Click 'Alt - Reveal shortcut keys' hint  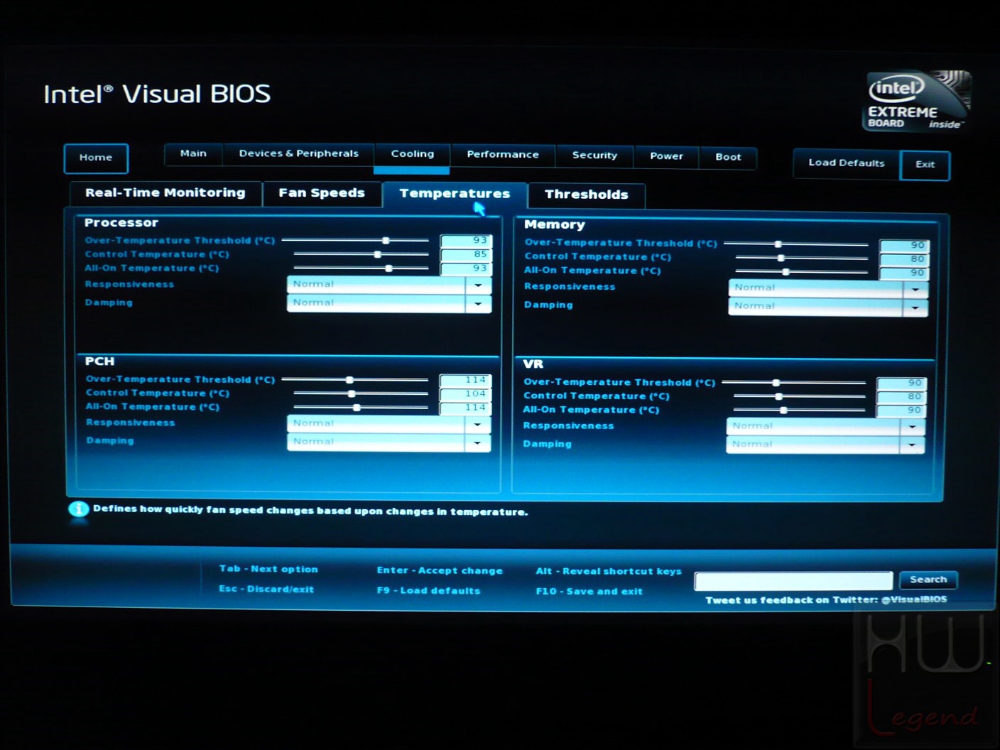[609, 571]
